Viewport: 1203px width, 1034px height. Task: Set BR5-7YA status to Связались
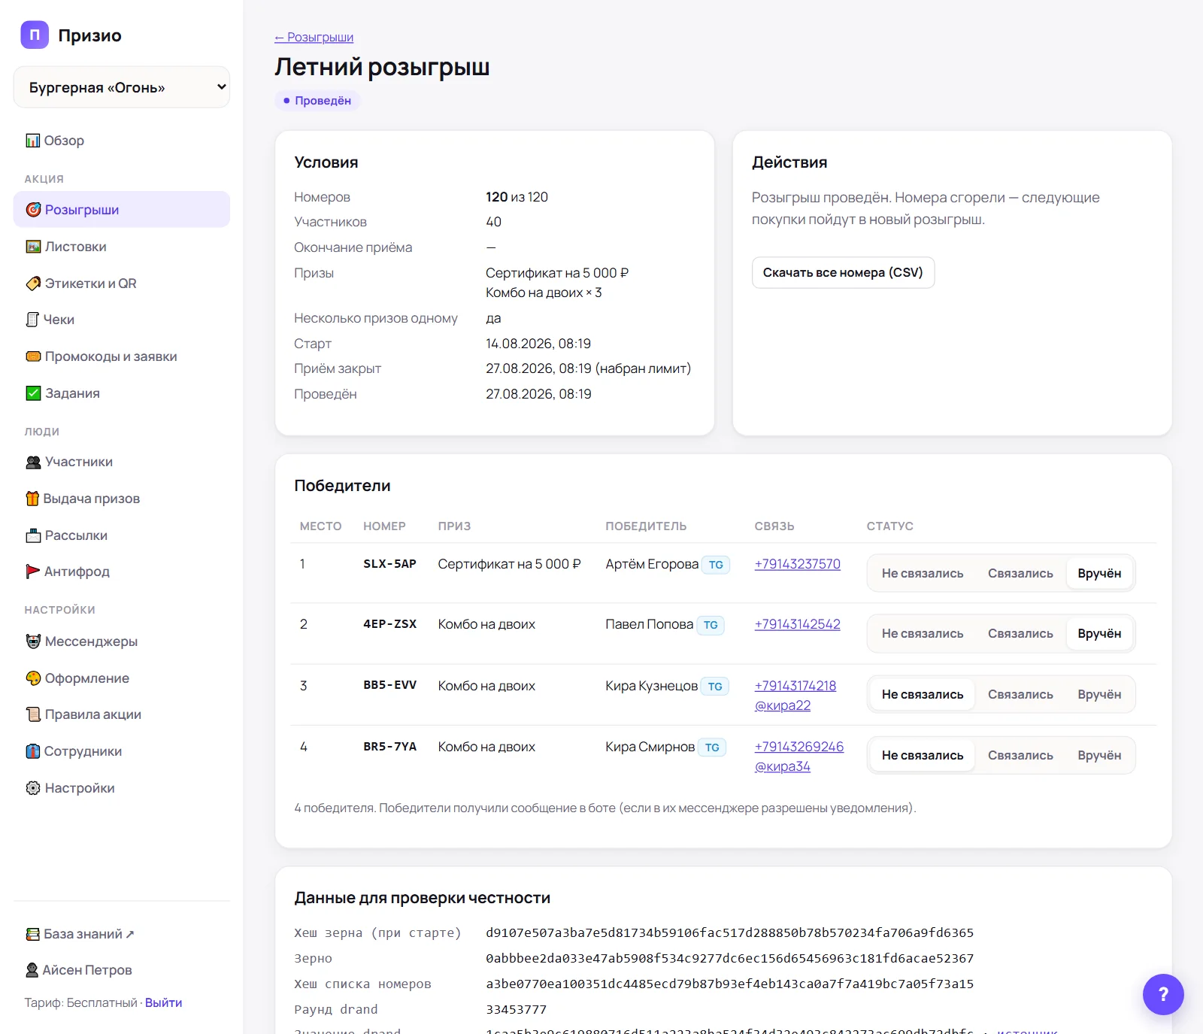tap(1020, 755)
